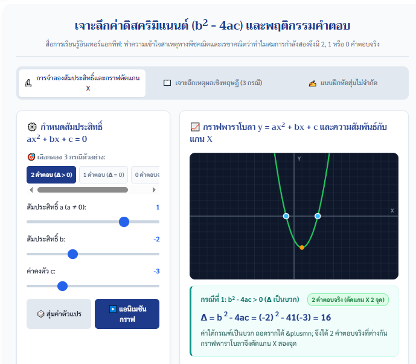
Task: Click the pencil icon on exercises tab
Action: click(313, 83)
